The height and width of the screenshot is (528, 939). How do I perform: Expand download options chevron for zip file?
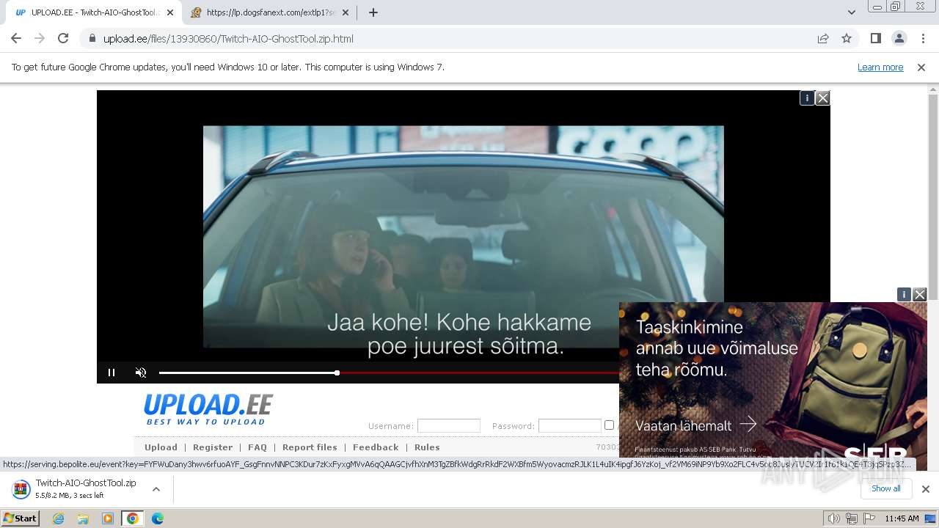point(156,488)
